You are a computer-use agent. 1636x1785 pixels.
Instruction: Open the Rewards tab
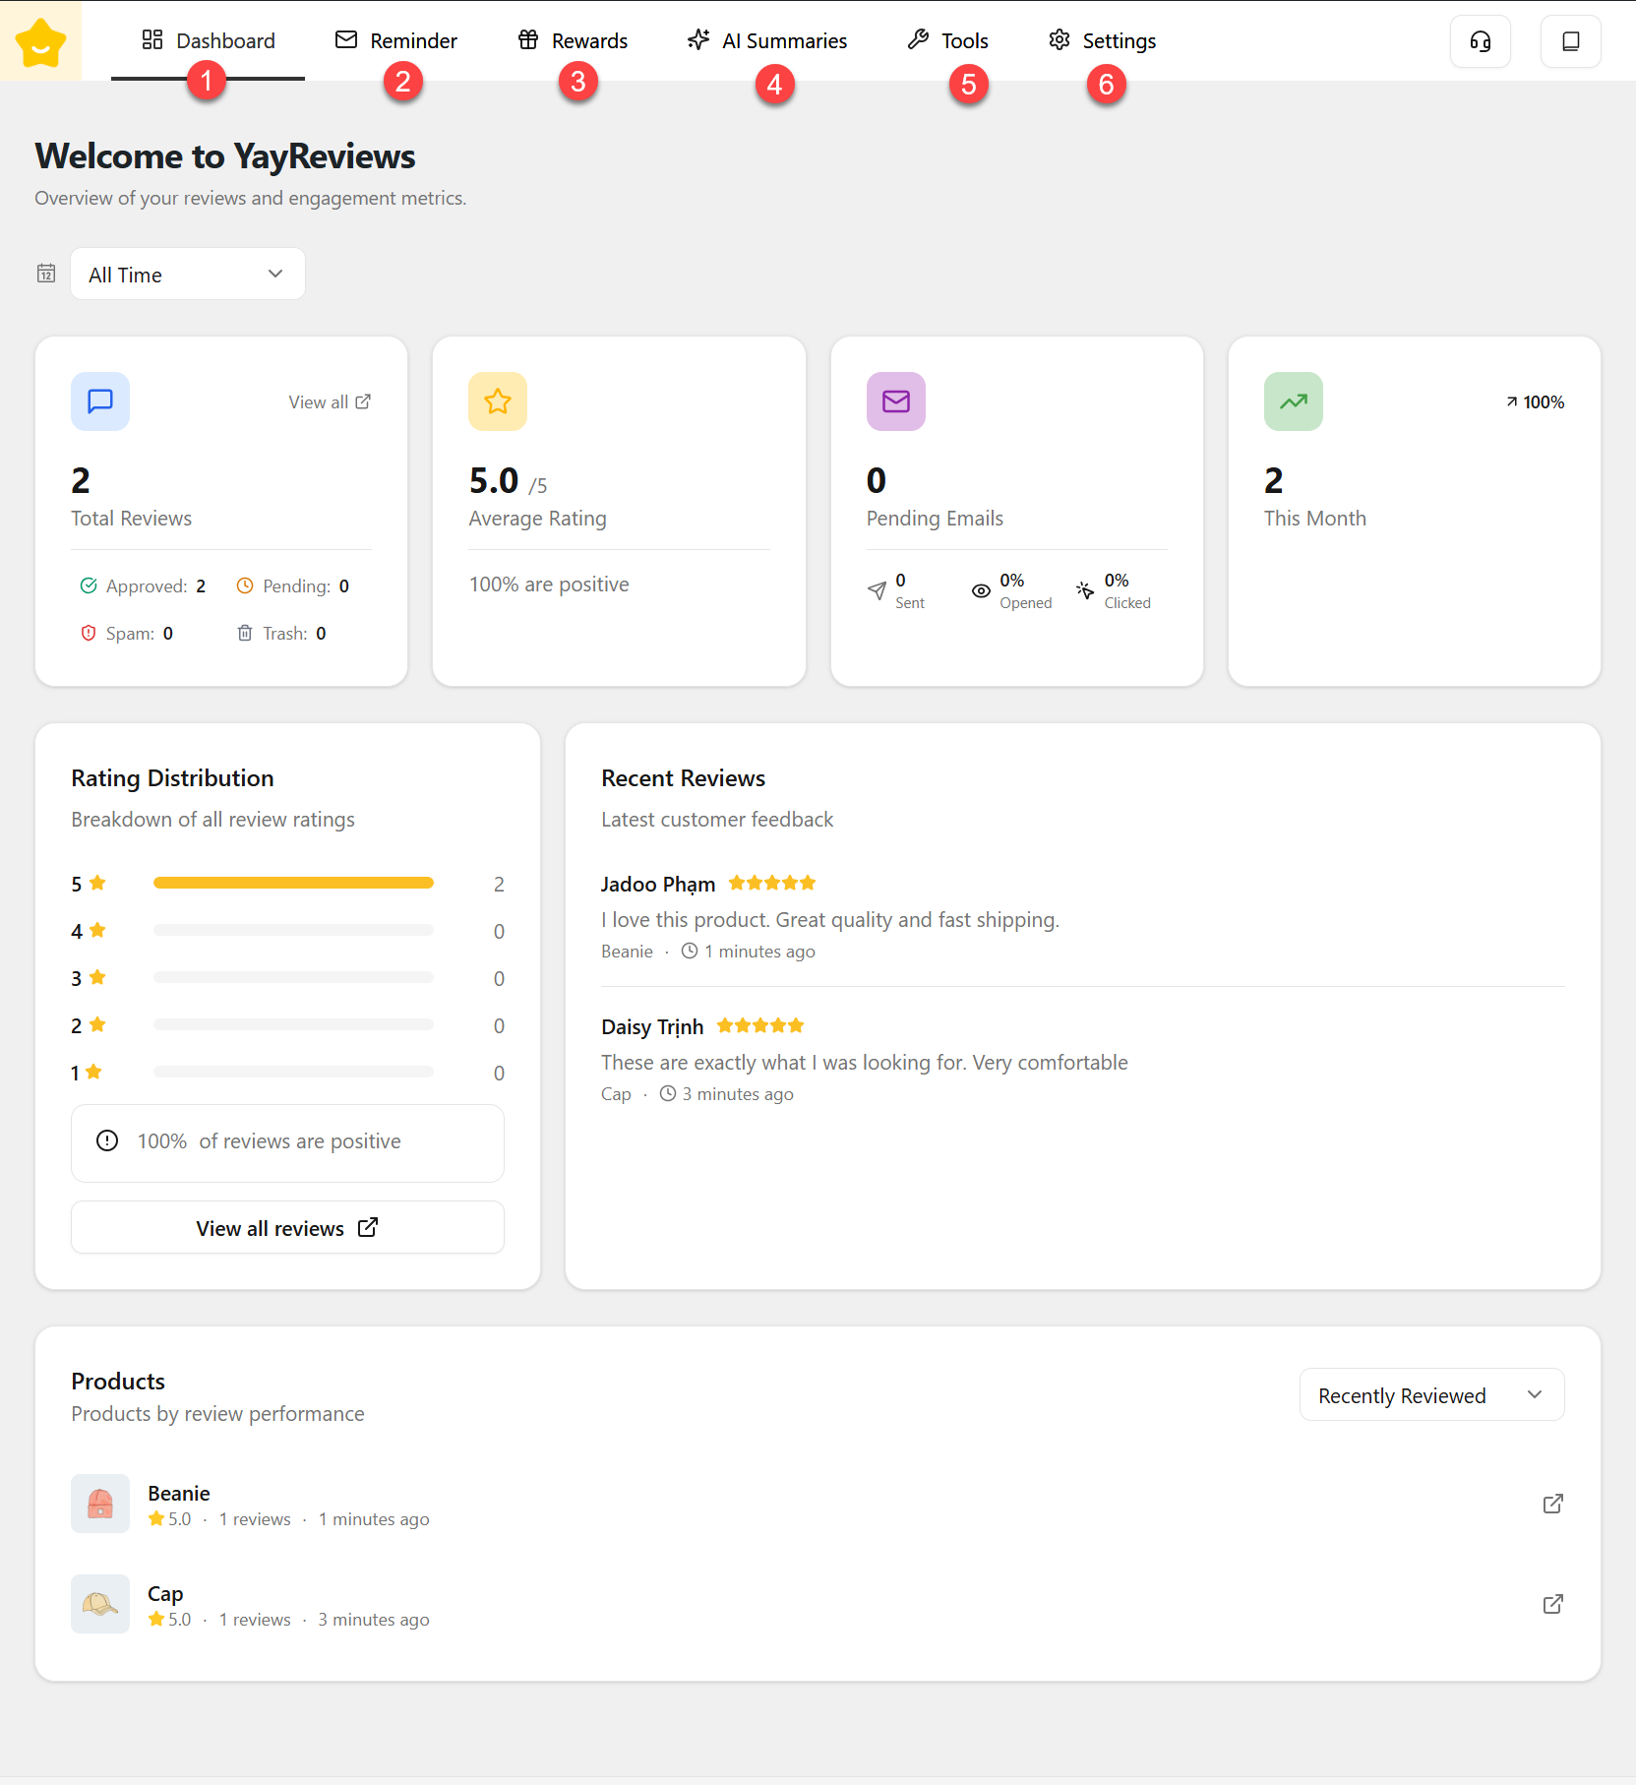(574, 41)
